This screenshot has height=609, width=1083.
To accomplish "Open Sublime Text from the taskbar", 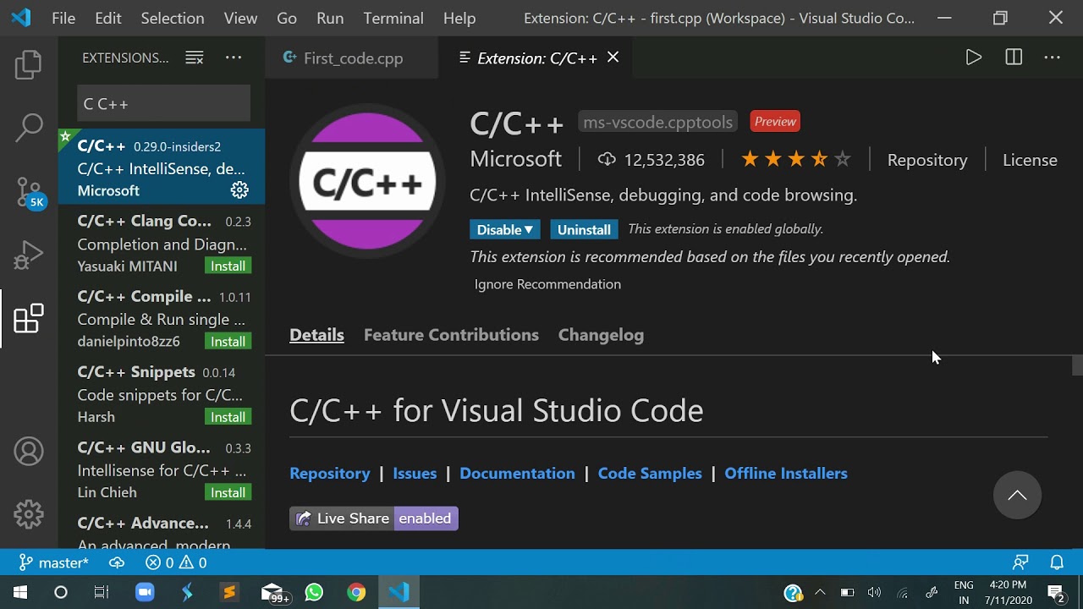I will (229, 593).
